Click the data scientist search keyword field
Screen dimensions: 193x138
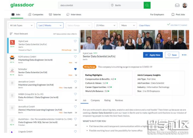pos(83,5)
